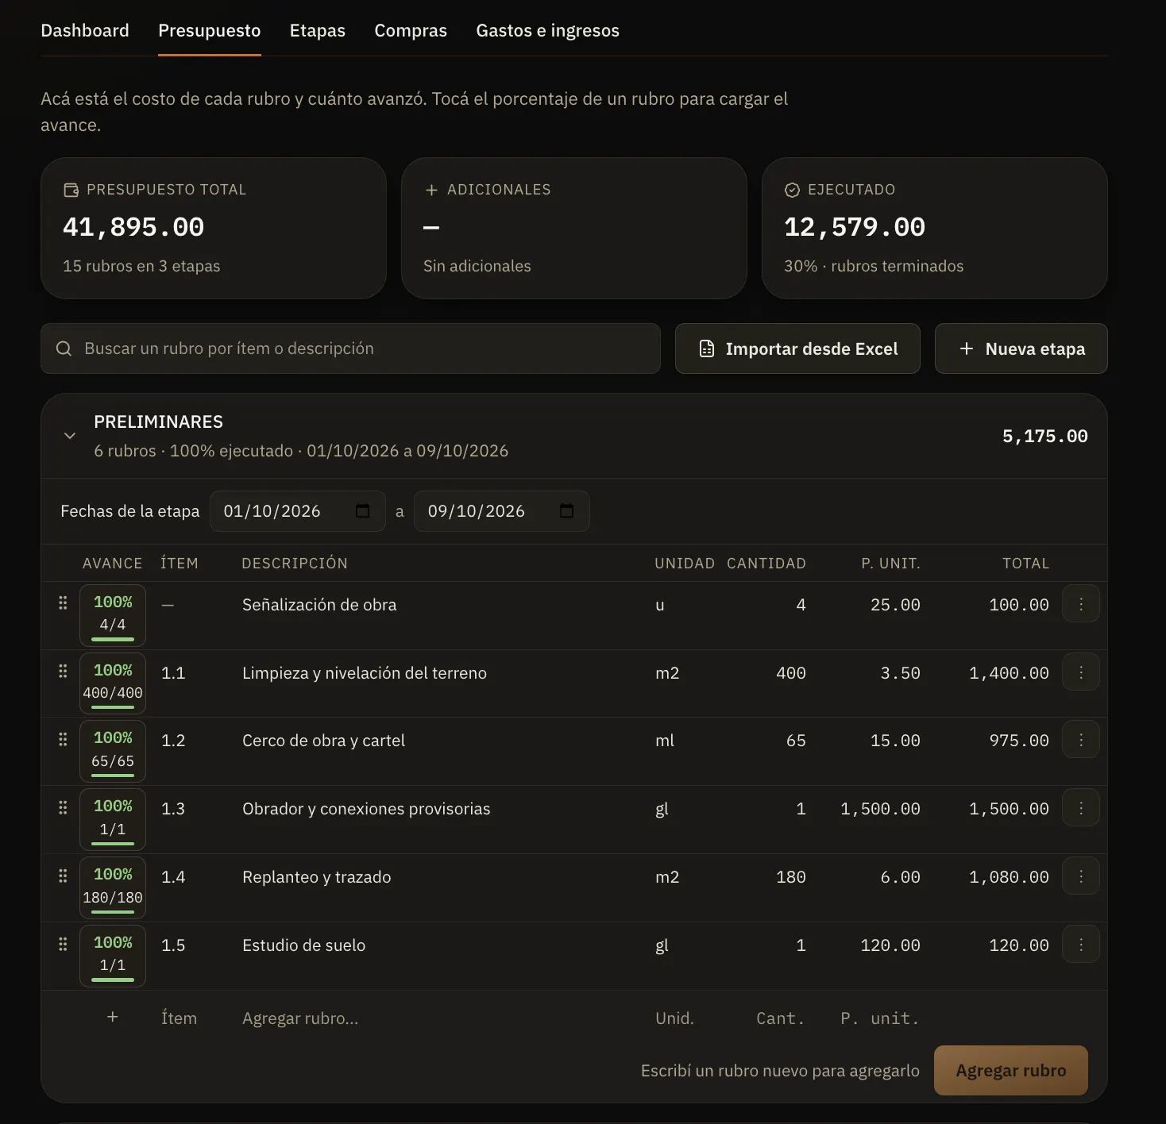Click the Importar desde Excel button
Screen dimensions: 1166x1124
[x=797, y=348]
